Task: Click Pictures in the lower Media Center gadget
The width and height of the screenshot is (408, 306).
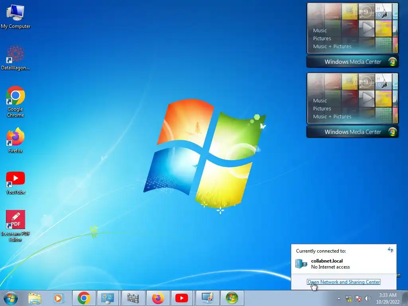Action: [322, 109]
